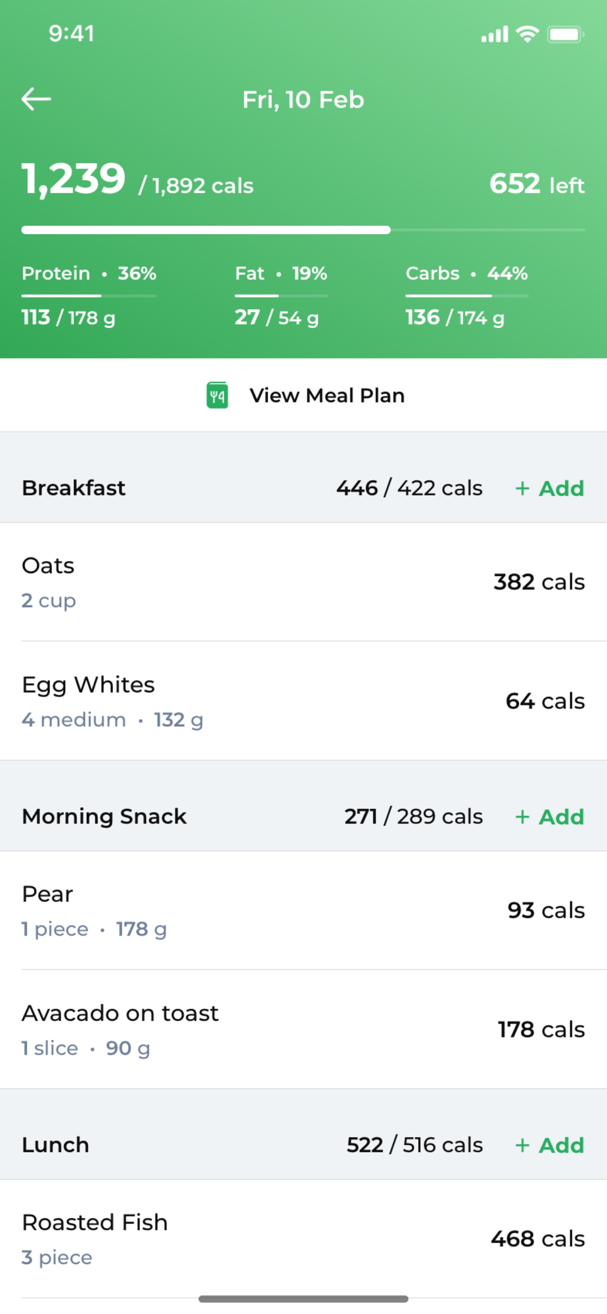Select the Roasted Fish entry

303,1239
